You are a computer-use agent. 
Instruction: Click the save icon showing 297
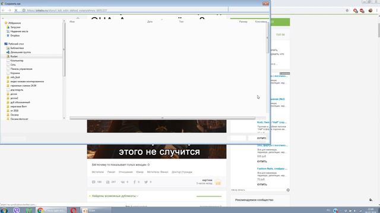tap(108, 182)
